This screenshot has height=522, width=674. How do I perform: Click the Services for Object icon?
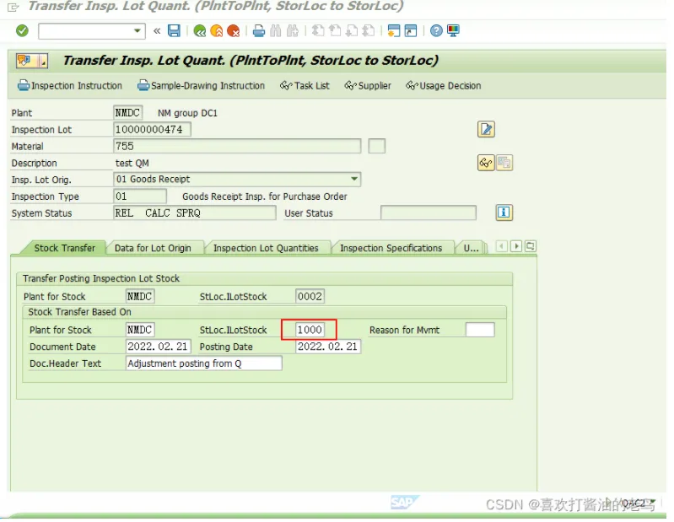(32, 61)
